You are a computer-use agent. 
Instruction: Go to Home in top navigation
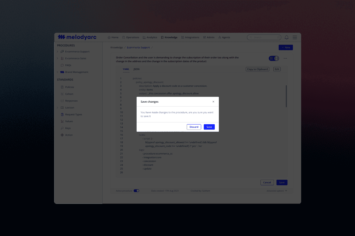113,37
